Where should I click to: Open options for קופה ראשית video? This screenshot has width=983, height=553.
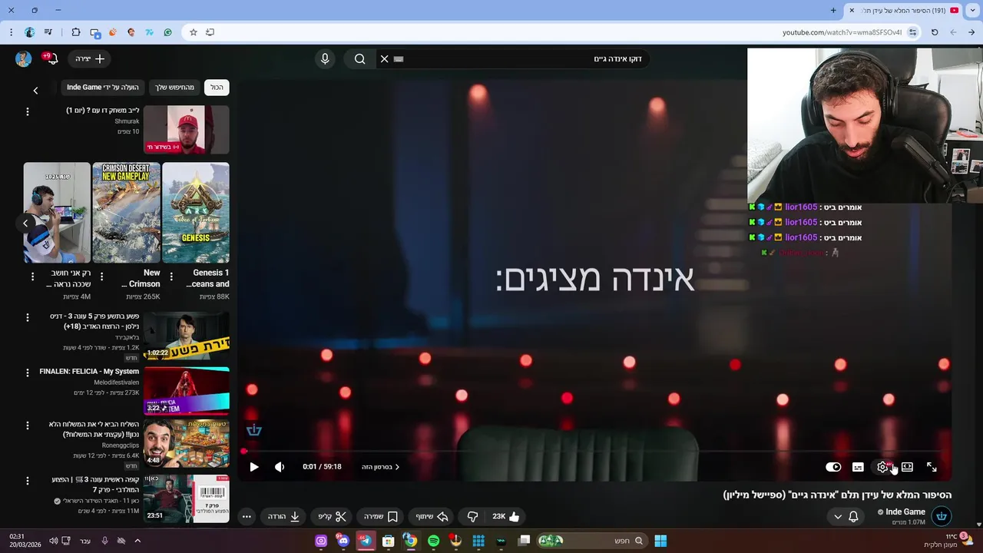(x=28, y=481)
